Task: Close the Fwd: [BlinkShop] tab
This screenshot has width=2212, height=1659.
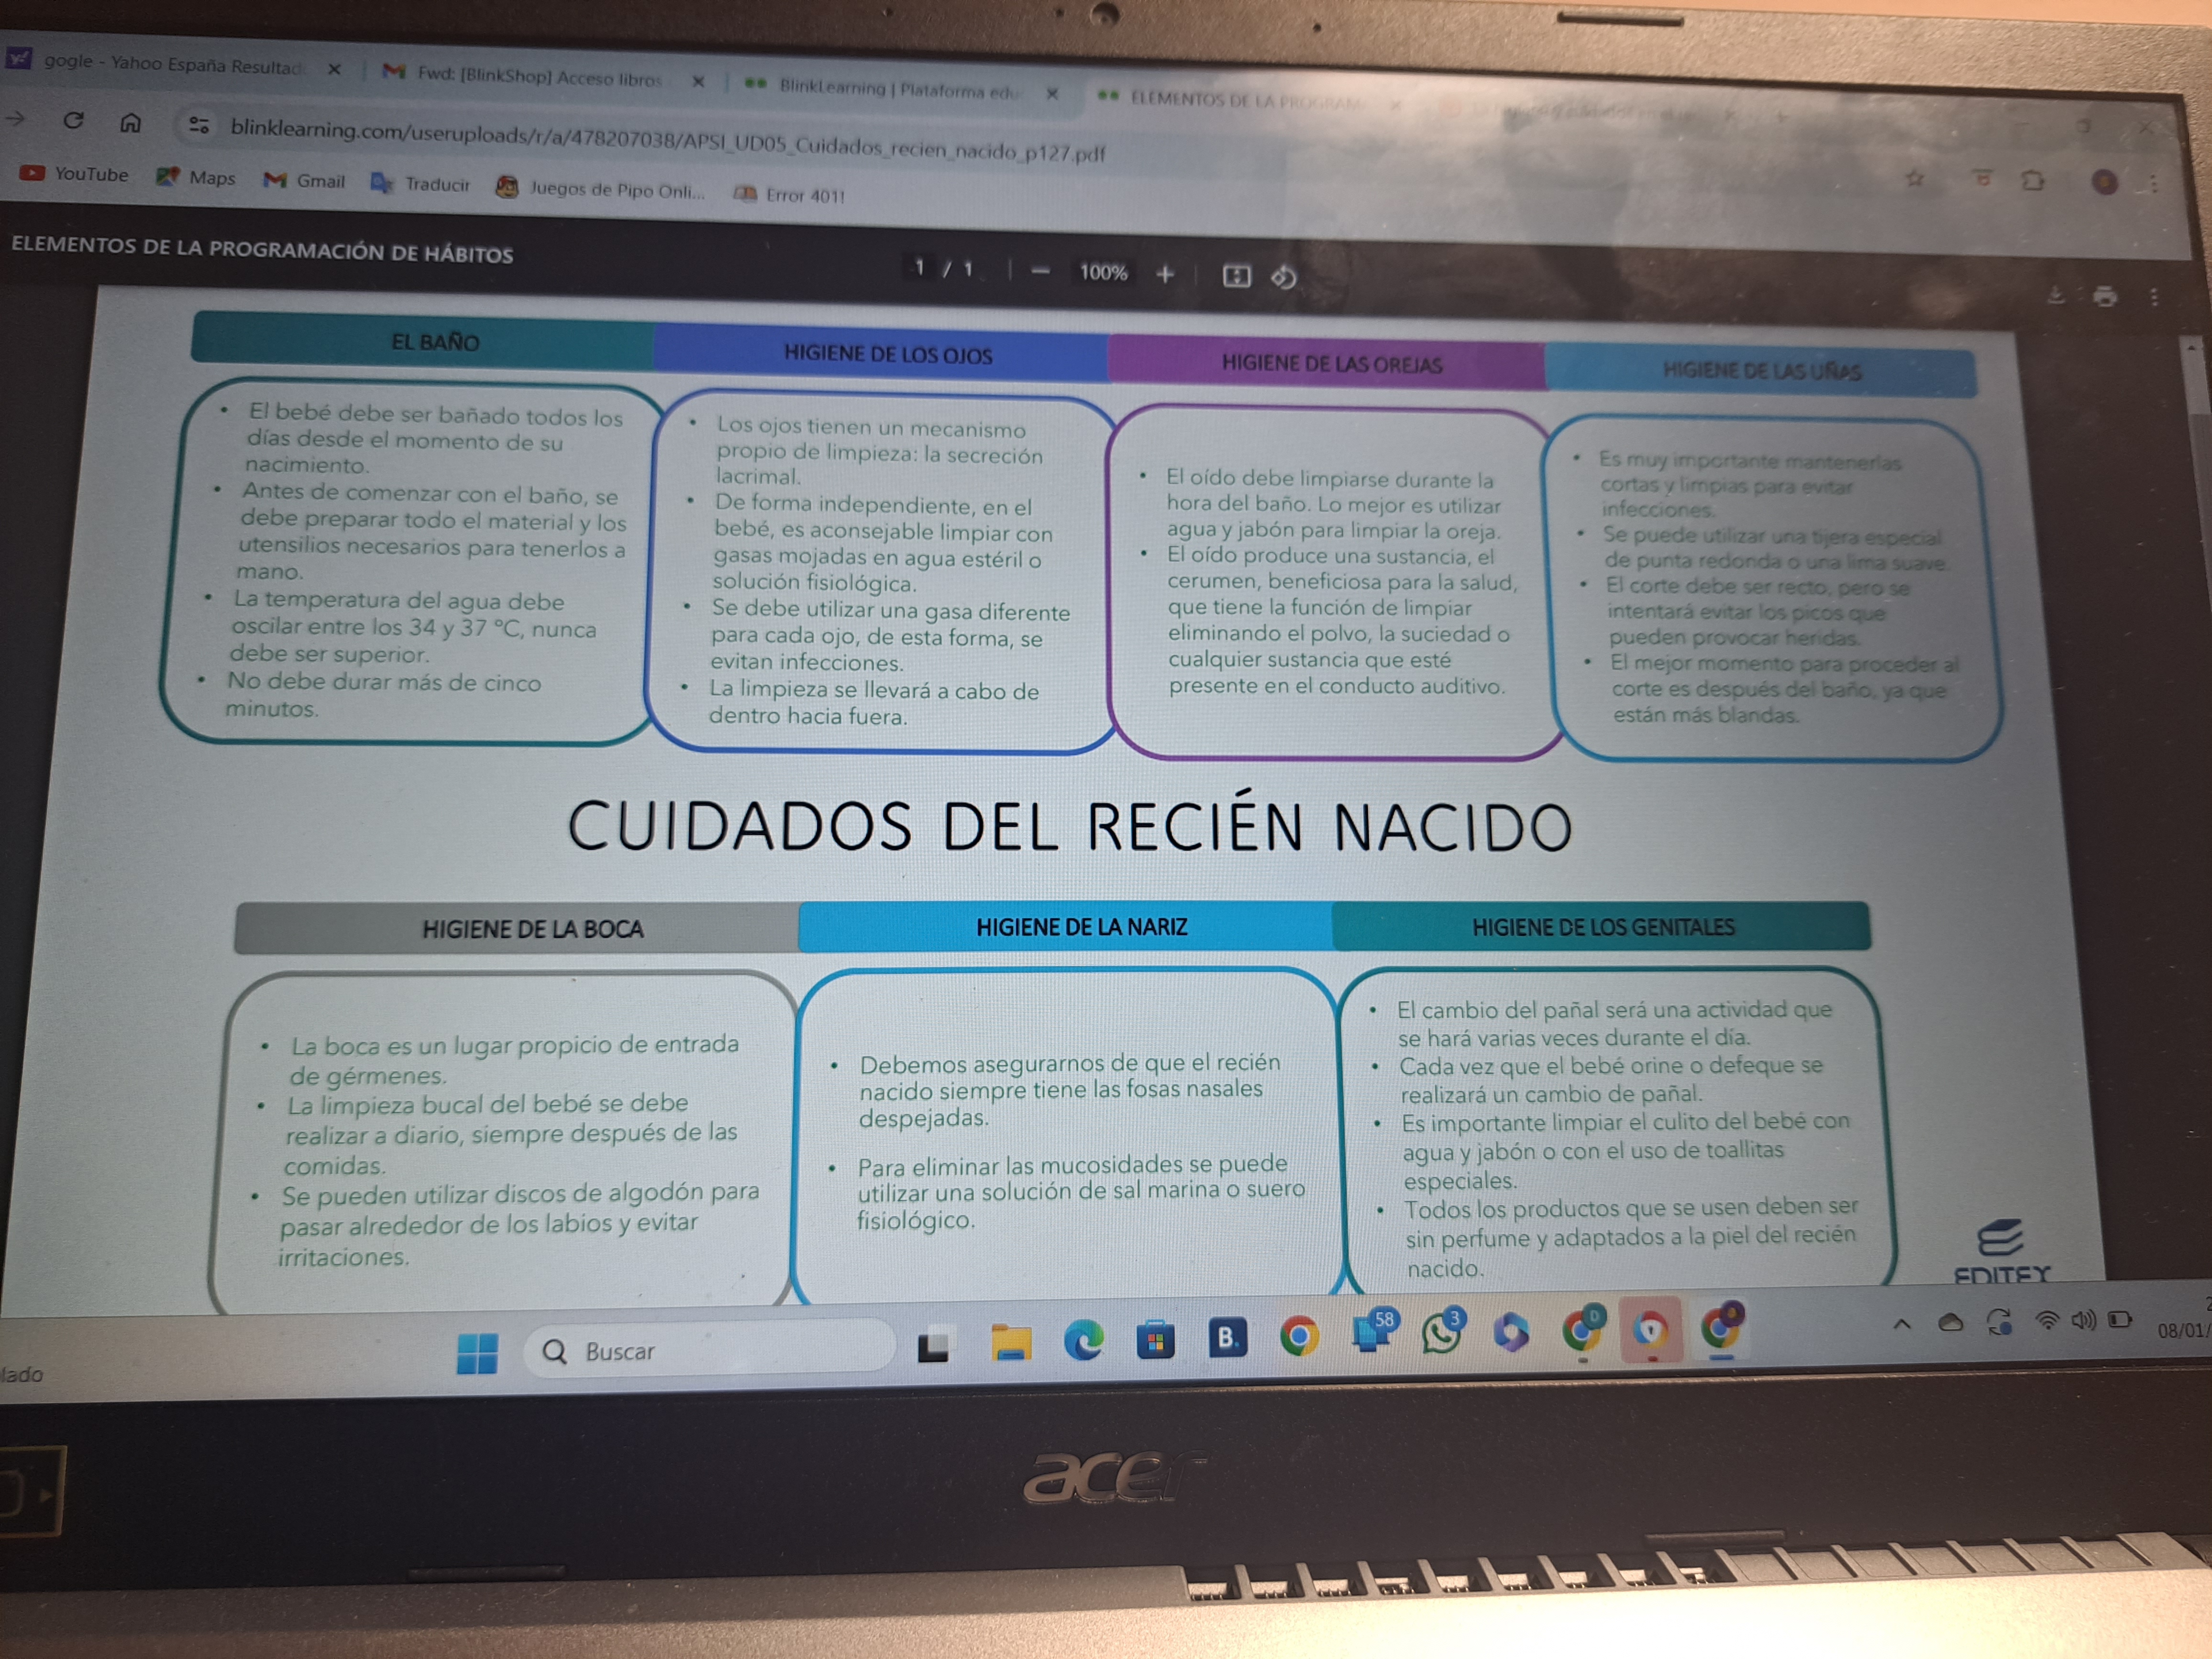Action: [698, 81]
